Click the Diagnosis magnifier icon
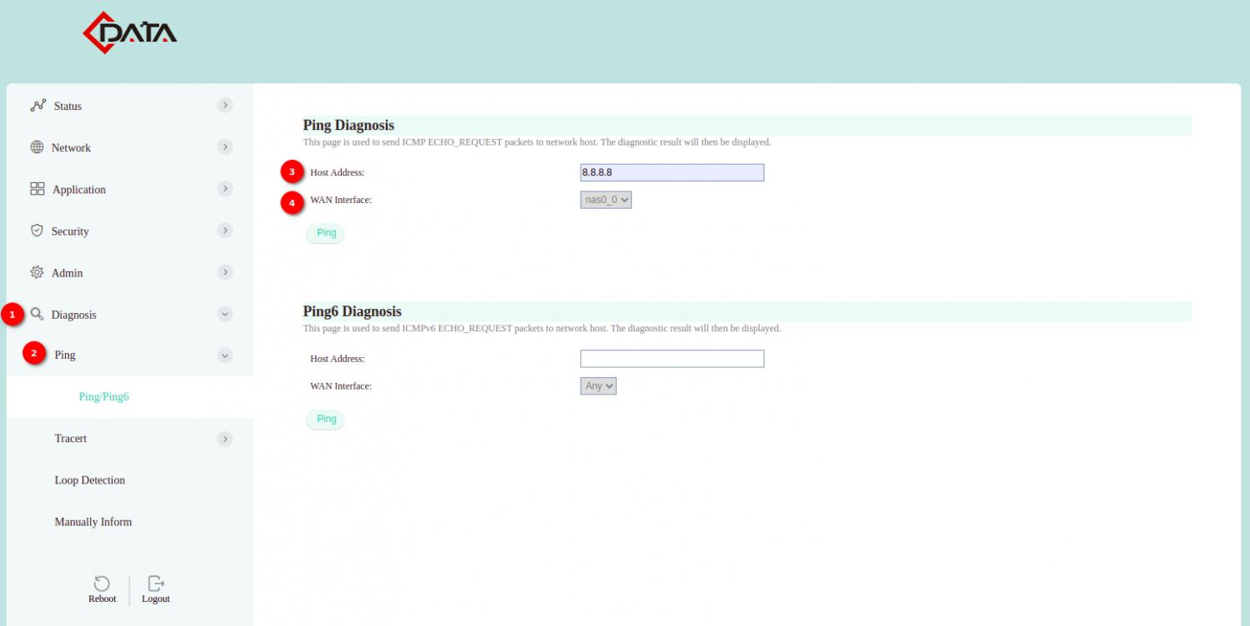The width and height of the screenshot is (1250, 626). tap(36, 314)
